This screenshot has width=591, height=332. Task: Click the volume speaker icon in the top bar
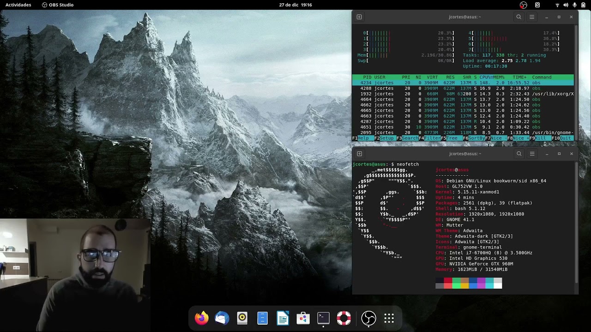coord(566,5)
